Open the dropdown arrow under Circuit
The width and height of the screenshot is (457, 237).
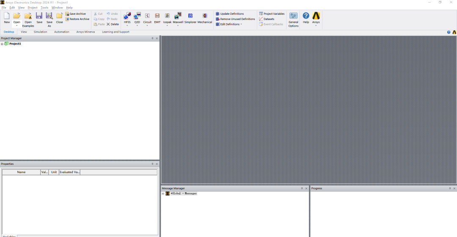(x=147, y=26)
